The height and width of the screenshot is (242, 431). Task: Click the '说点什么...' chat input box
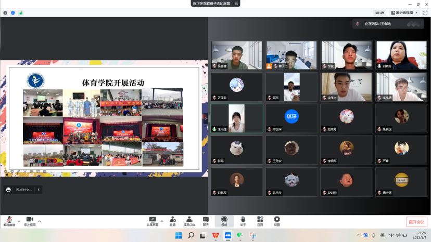(23, 190)
